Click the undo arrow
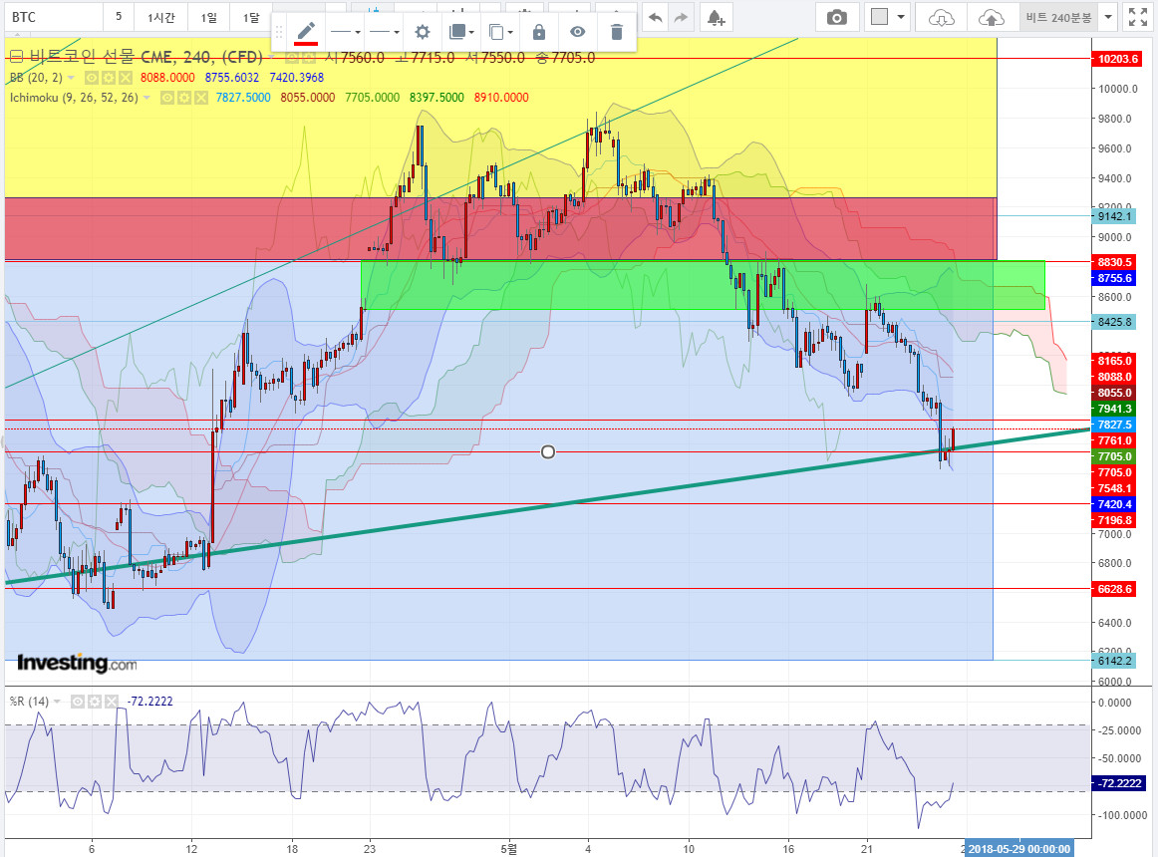This screenshot has height=857, width=1158. [x=655, y=17]
